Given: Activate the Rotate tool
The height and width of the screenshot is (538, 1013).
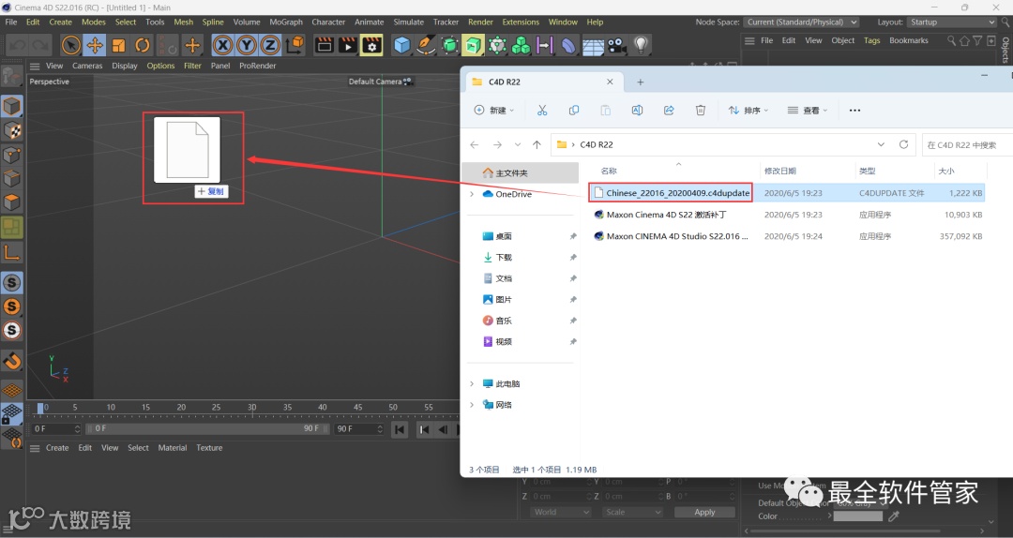Looking at the screenshot, I should (x=143, y=45).
